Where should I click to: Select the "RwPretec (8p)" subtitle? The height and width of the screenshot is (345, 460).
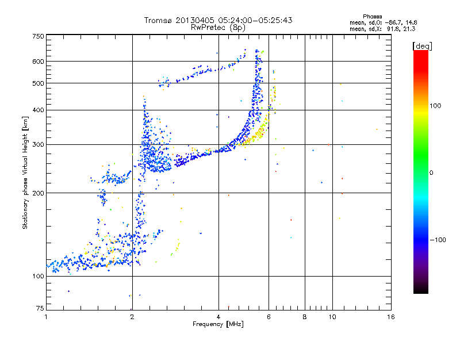pyautogui.click(x=218, y=27)
